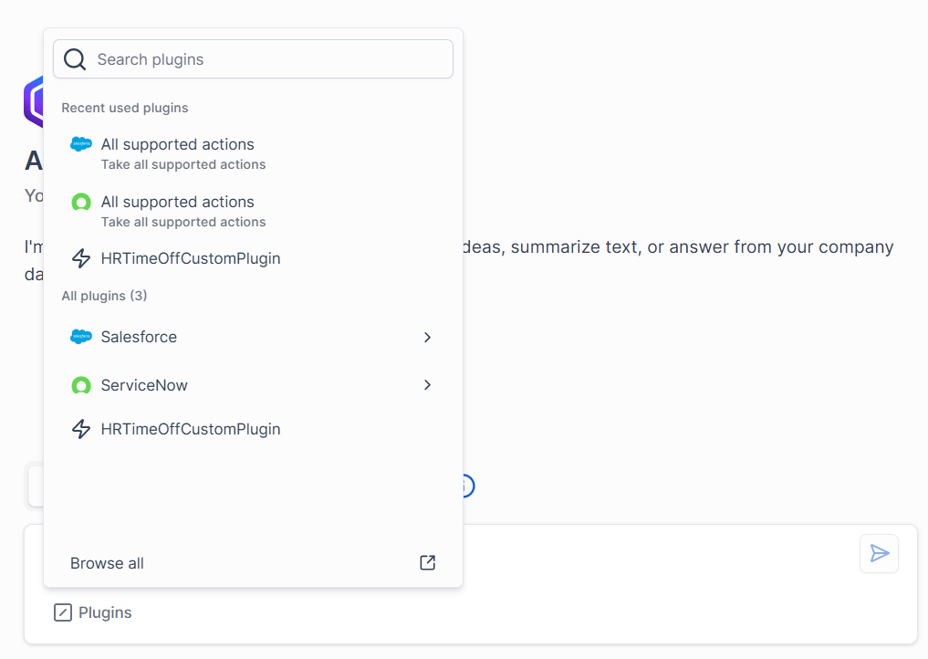This screenshot has width=928, height=659.
Task: Click the ServiceNow green icon under All plugins
Action: click(x=81, y=385)
